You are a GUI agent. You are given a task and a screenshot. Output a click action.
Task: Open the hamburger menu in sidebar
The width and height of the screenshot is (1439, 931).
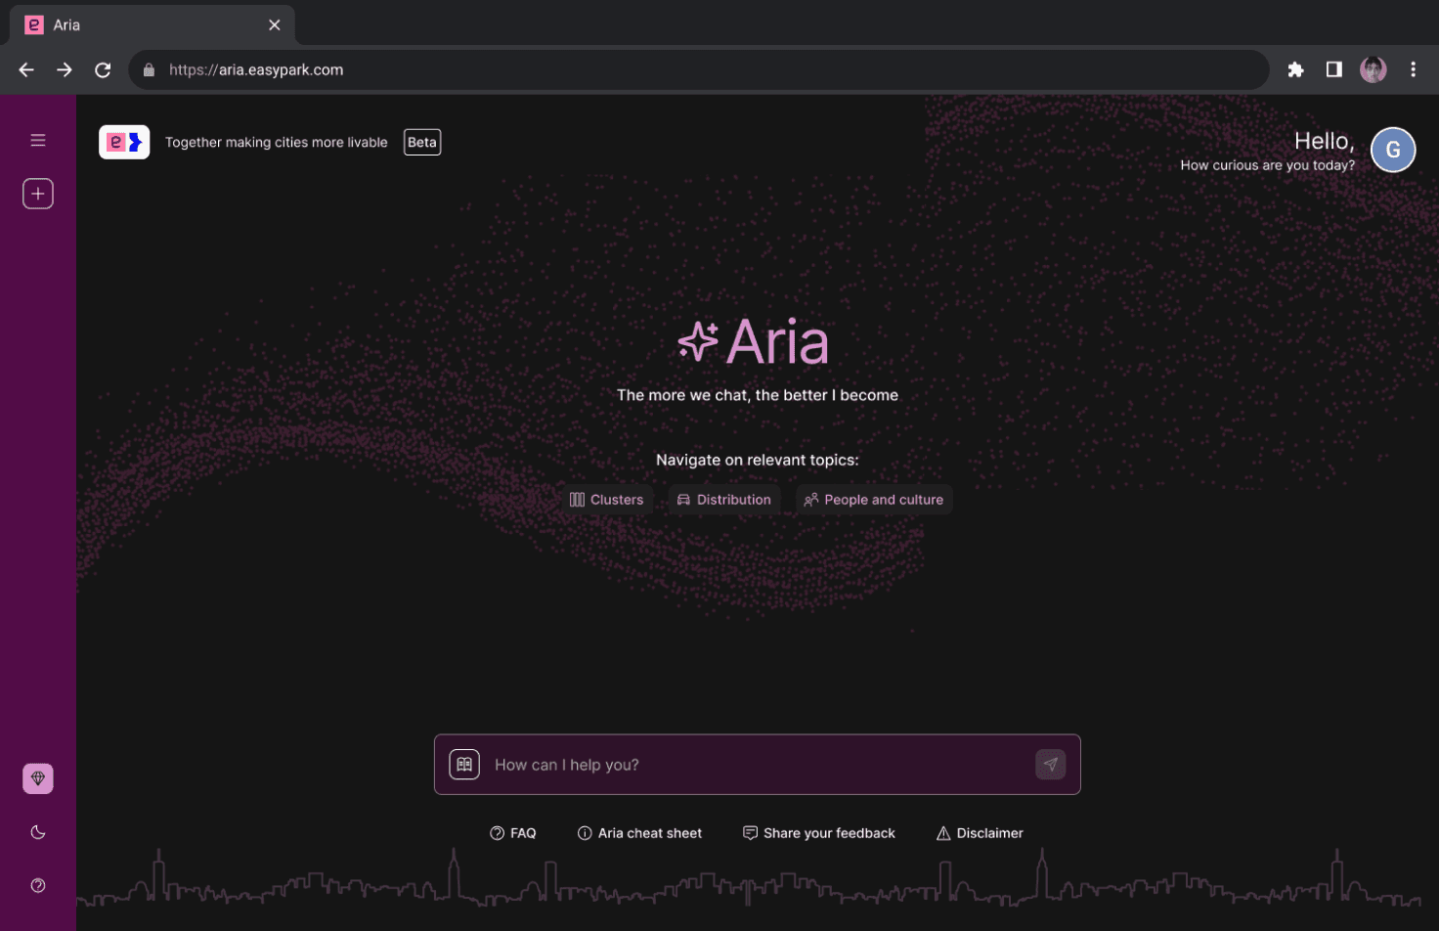38,141
